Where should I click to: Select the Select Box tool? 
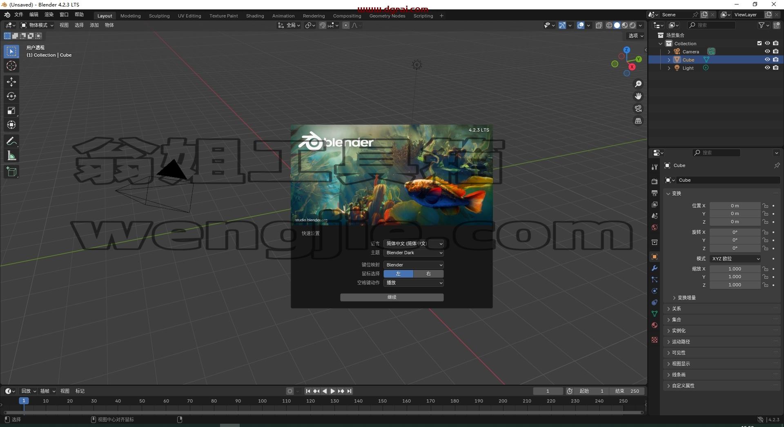click(x=11, y=52)
